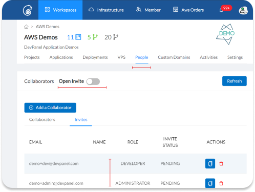255x192 pixels.
Task: Click the AWS Demos breadcrumb link
Action: click(48, 27)
